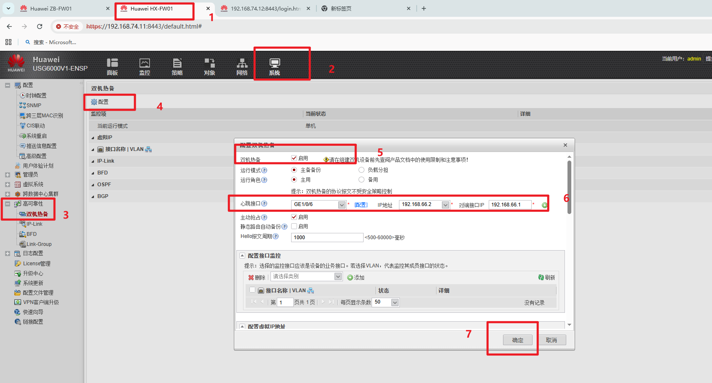
Task: Open the GE1/0/6 heartbeat interface dropdown
Action: pos(342,205)
